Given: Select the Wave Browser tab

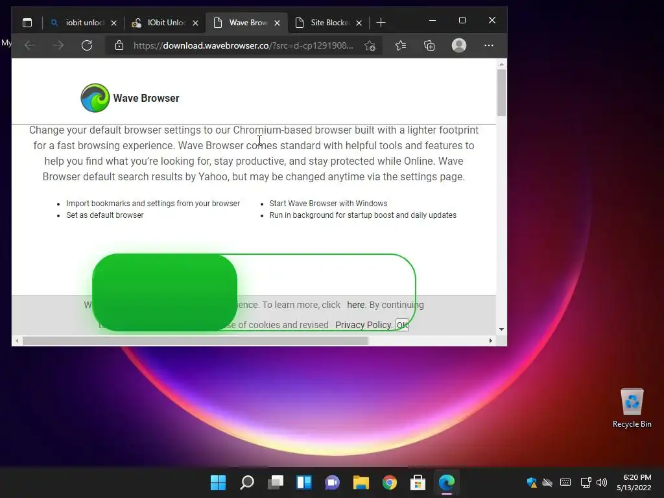Looking at the screenshot, I should (247, 23).
